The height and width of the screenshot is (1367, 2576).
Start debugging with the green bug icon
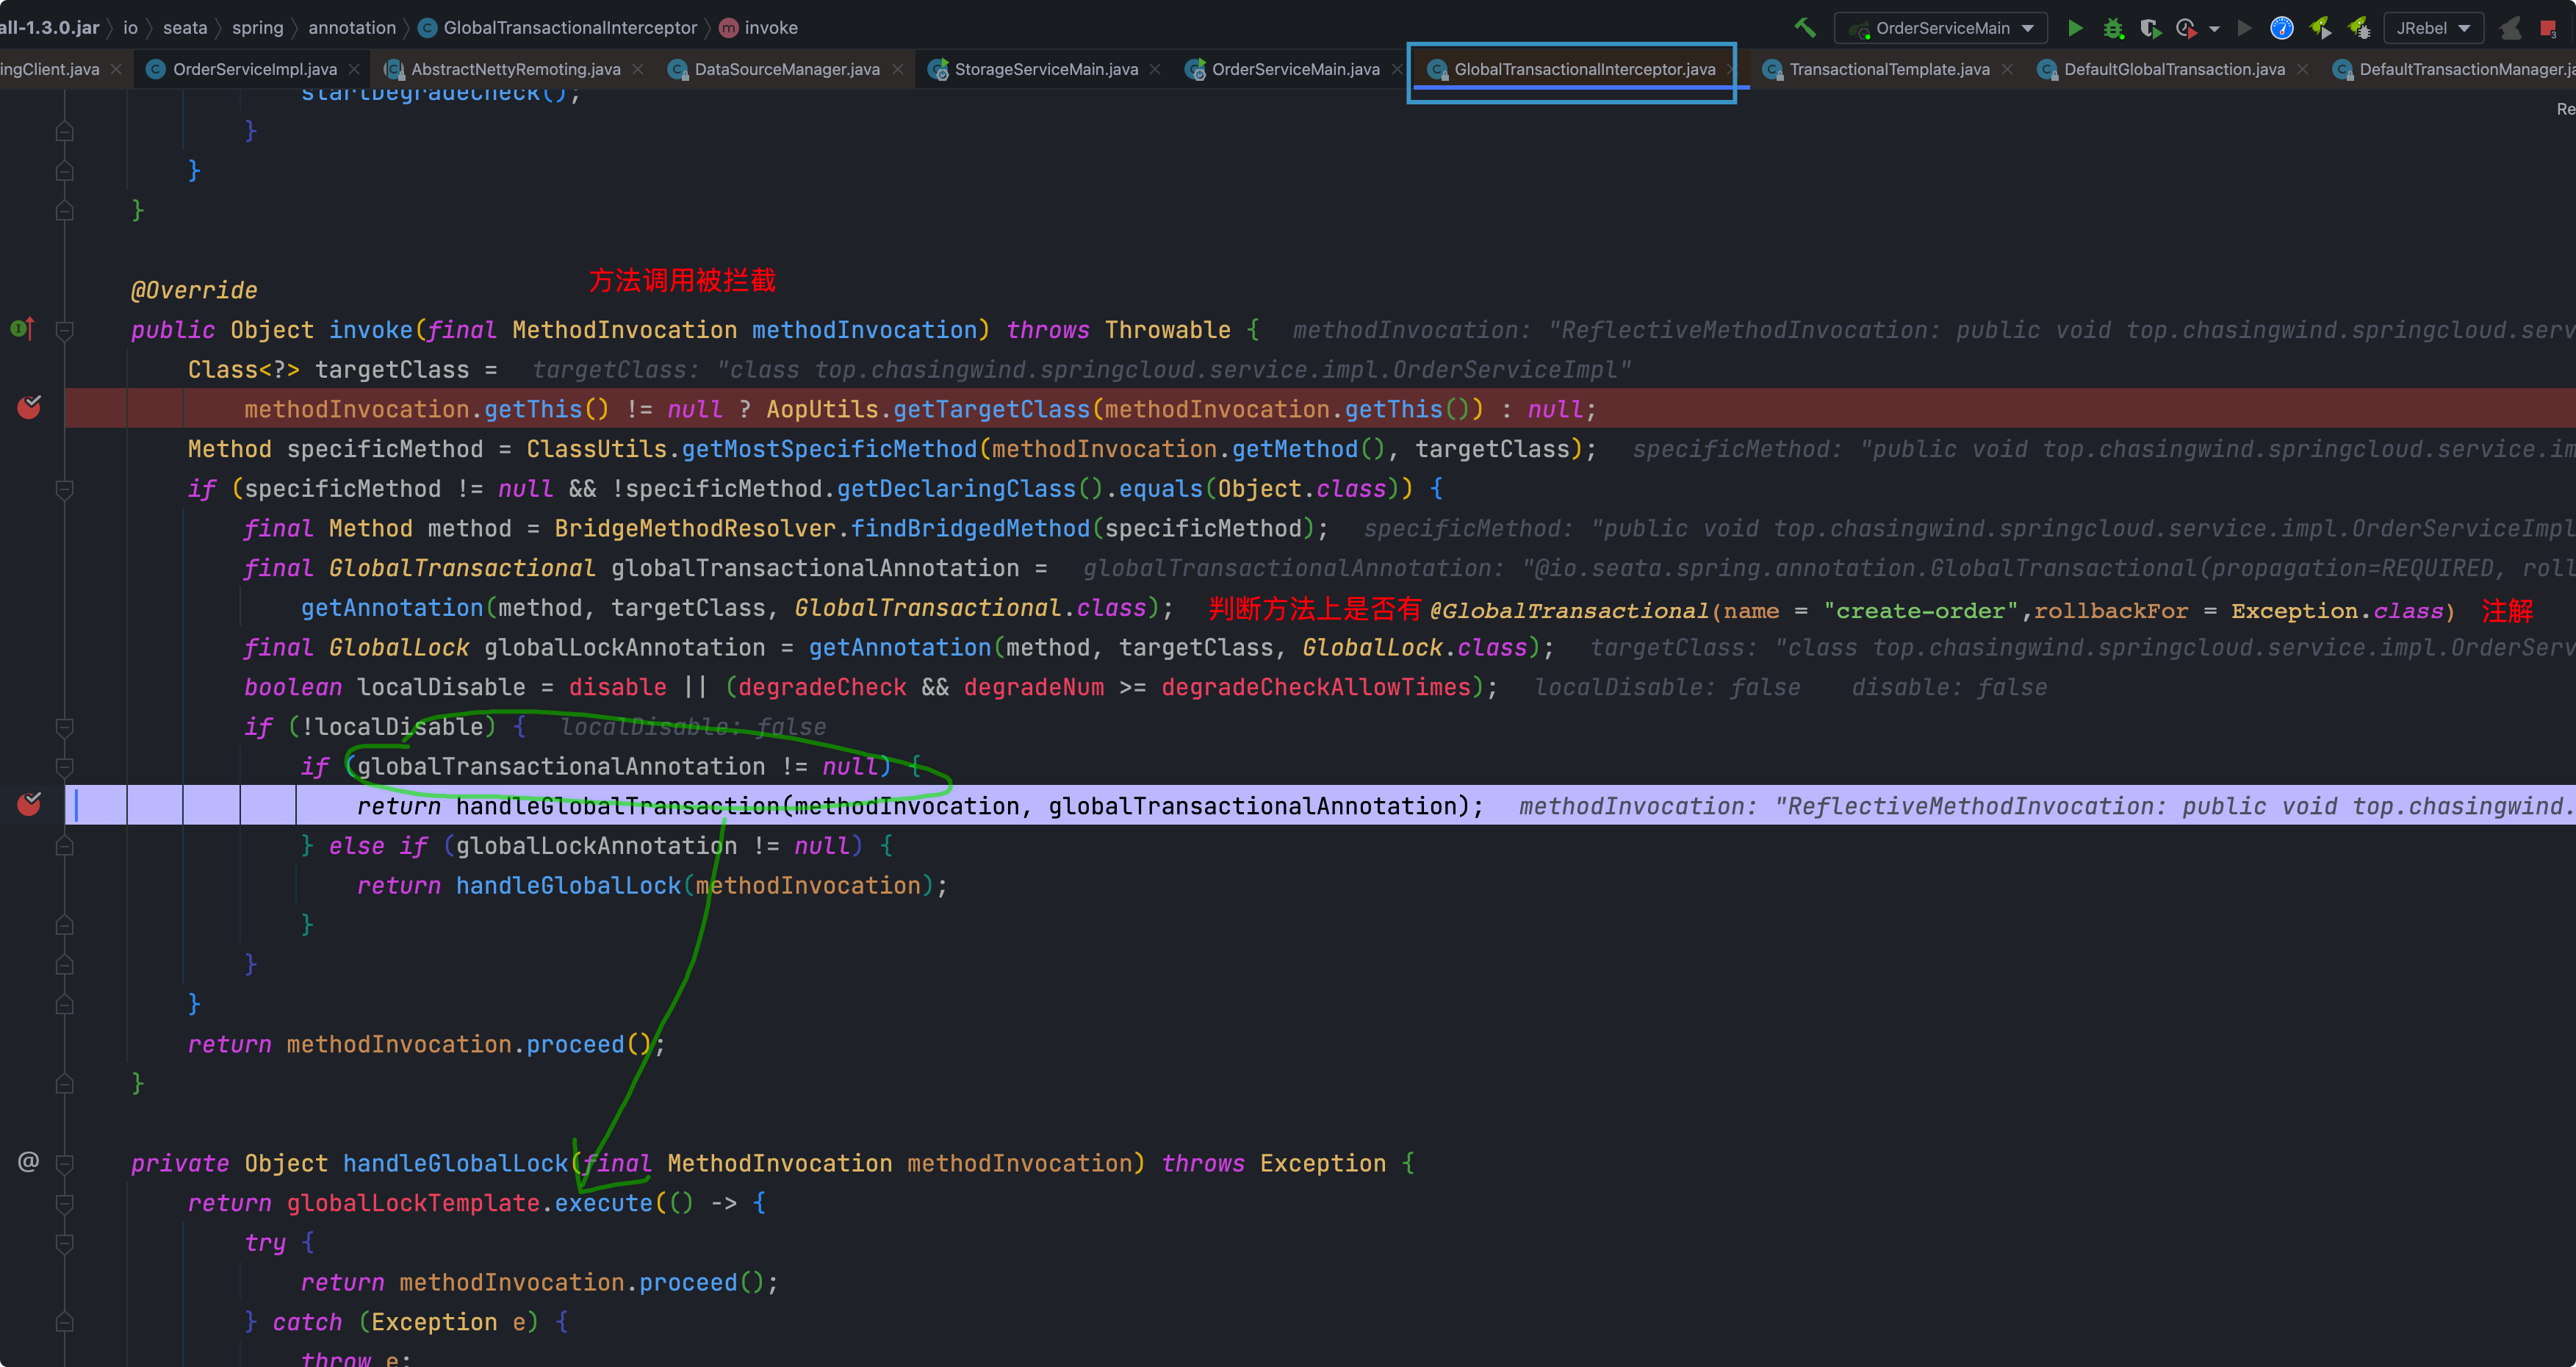click(x=2113, y=28)
